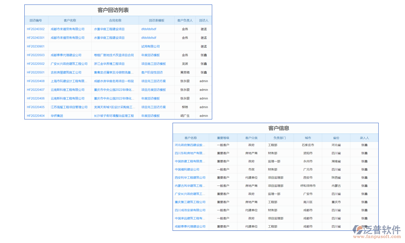
Task: View contract 长沙坡子街环境整治监理工程
Action: coord(115,116)
